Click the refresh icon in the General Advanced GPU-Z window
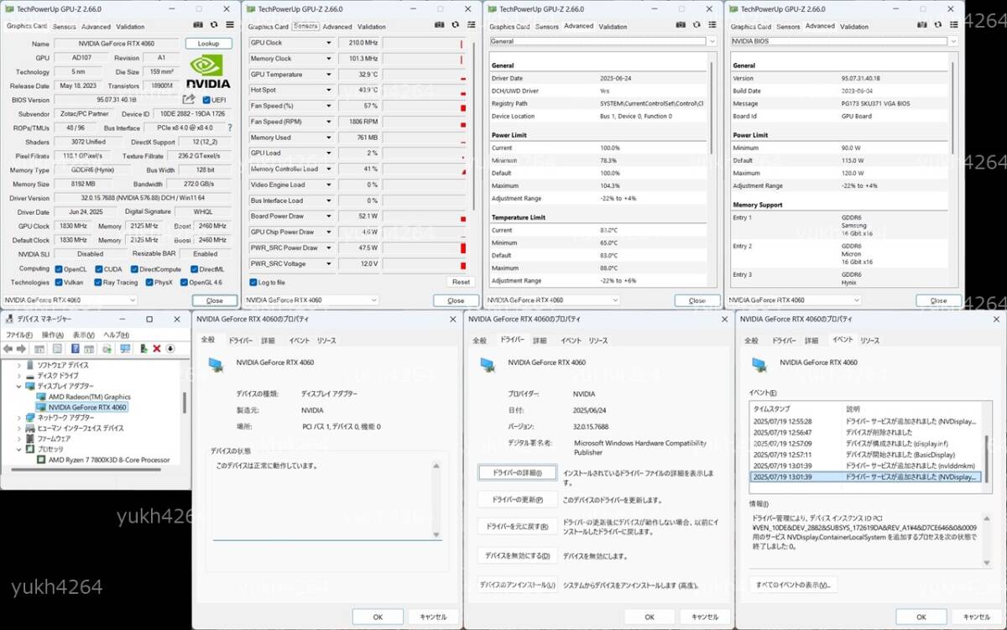Image resolution: width=1007 pixels, height=630 pixels. click(697, 25)
